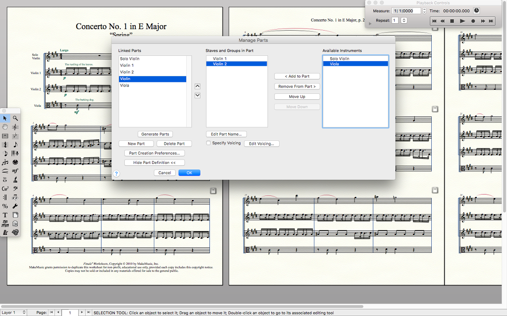The image size is (507, 316).
Task: Open help with the question mark icon
Action: coord(116,173)
